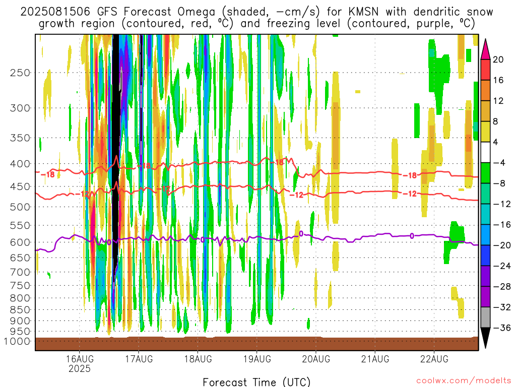Viewport: 516px width, 387px height.
Task: Click the 500 pressure level label
Action: [20, 207]
